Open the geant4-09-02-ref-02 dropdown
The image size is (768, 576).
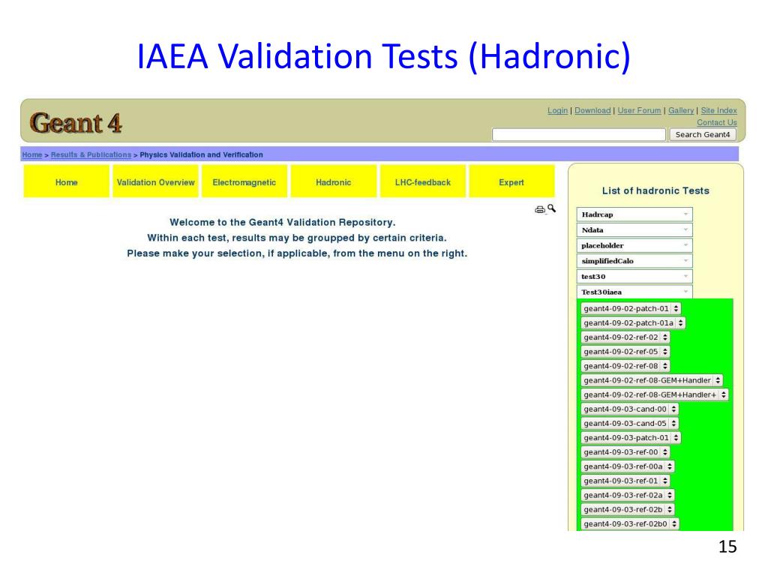(x=625, y=337)
